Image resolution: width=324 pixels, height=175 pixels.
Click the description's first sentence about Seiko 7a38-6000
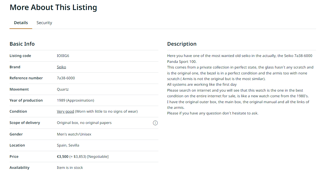240,59
